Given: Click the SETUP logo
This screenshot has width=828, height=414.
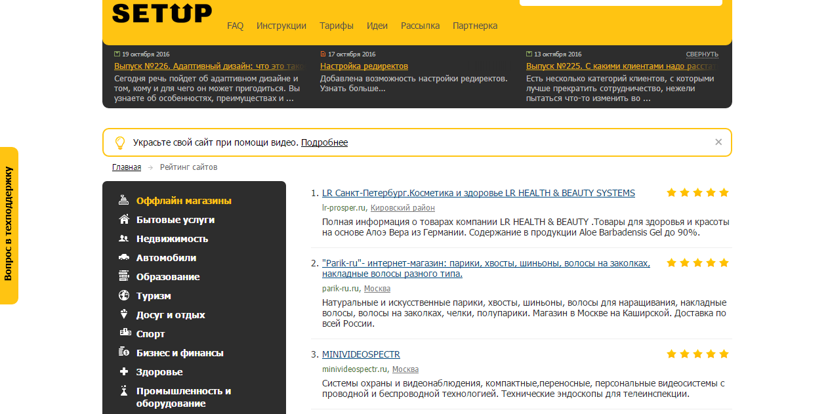Looking at the screenshot, I should (161, 12).
